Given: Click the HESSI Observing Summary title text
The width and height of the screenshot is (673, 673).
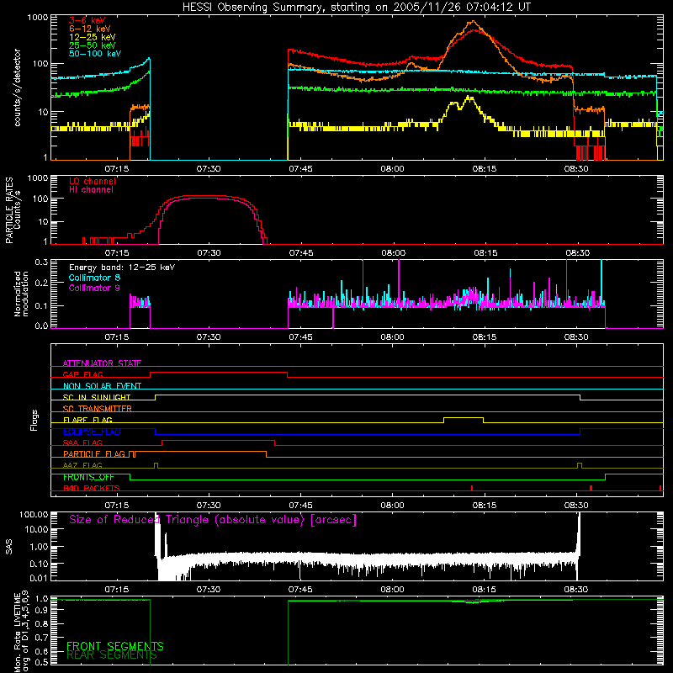Looking at the screenshot, I should point(356,8).
